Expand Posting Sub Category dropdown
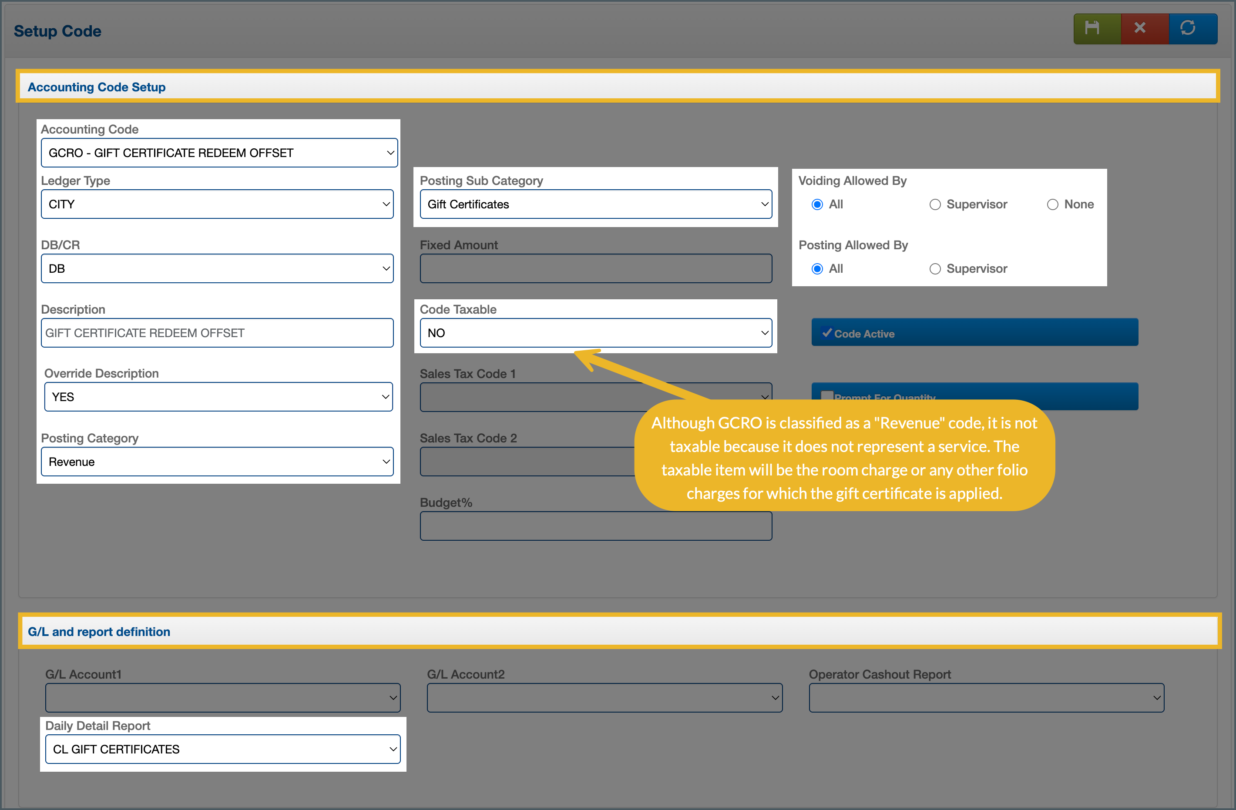The height and width of the screenshot is (810, 1236). pyautogui.click(x=596, y=204)
